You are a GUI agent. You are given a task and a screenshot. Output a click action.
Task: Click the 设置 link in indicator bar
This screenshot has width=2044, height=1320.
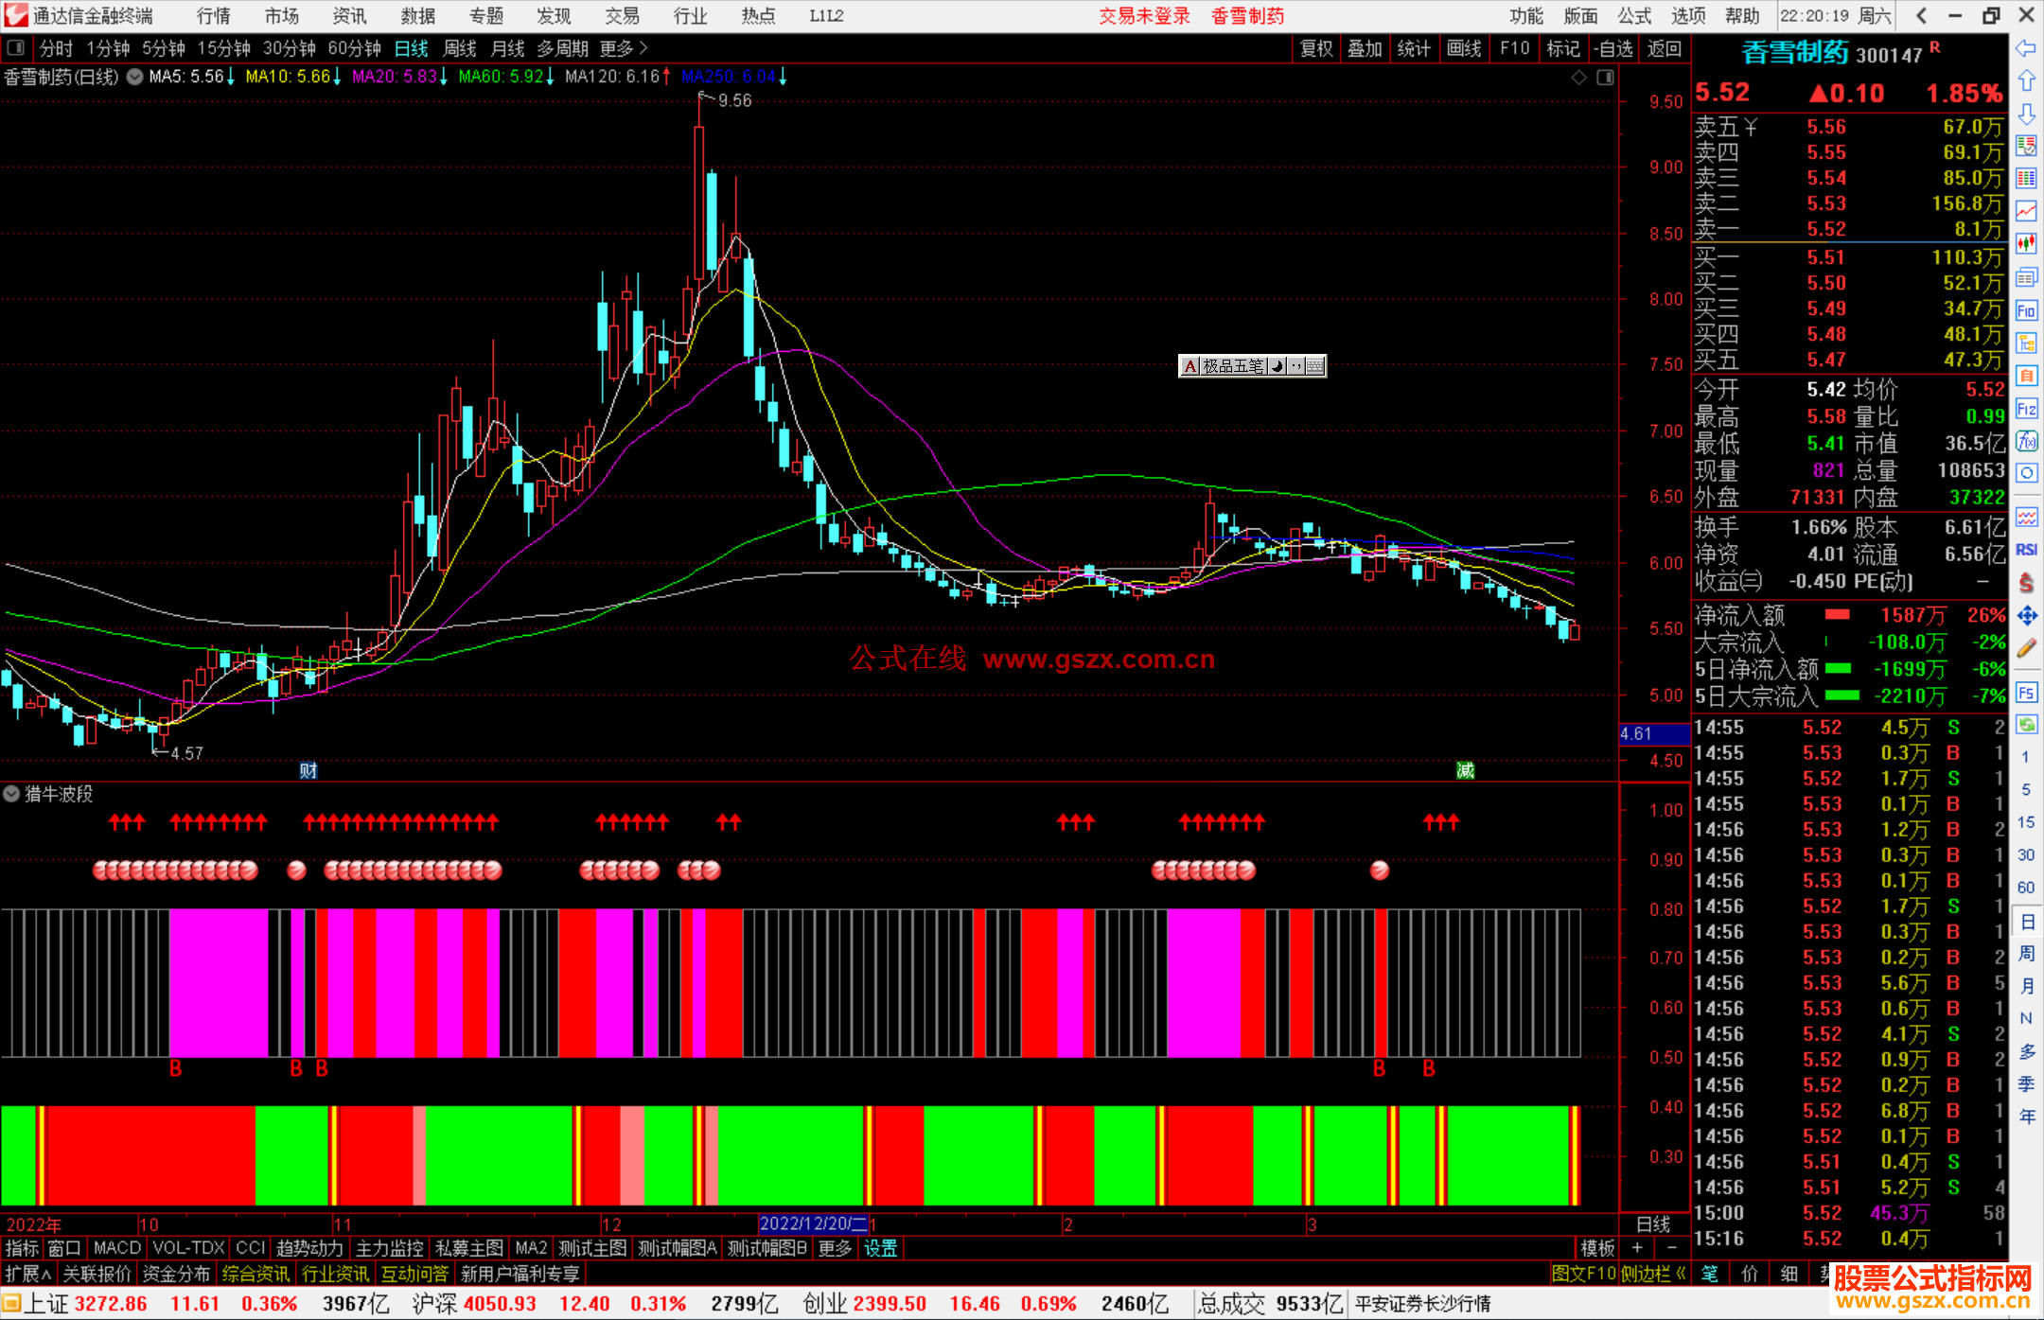880,1248
